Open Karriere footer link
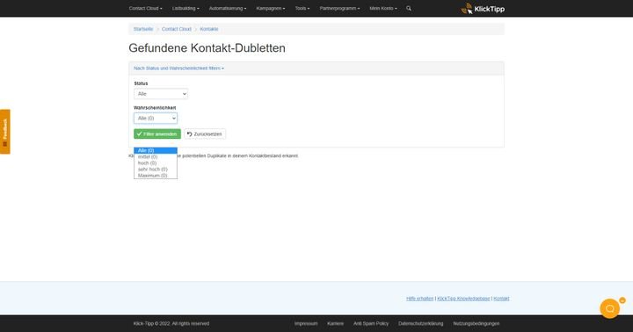 pyautogui.click(x=335, y=323)
